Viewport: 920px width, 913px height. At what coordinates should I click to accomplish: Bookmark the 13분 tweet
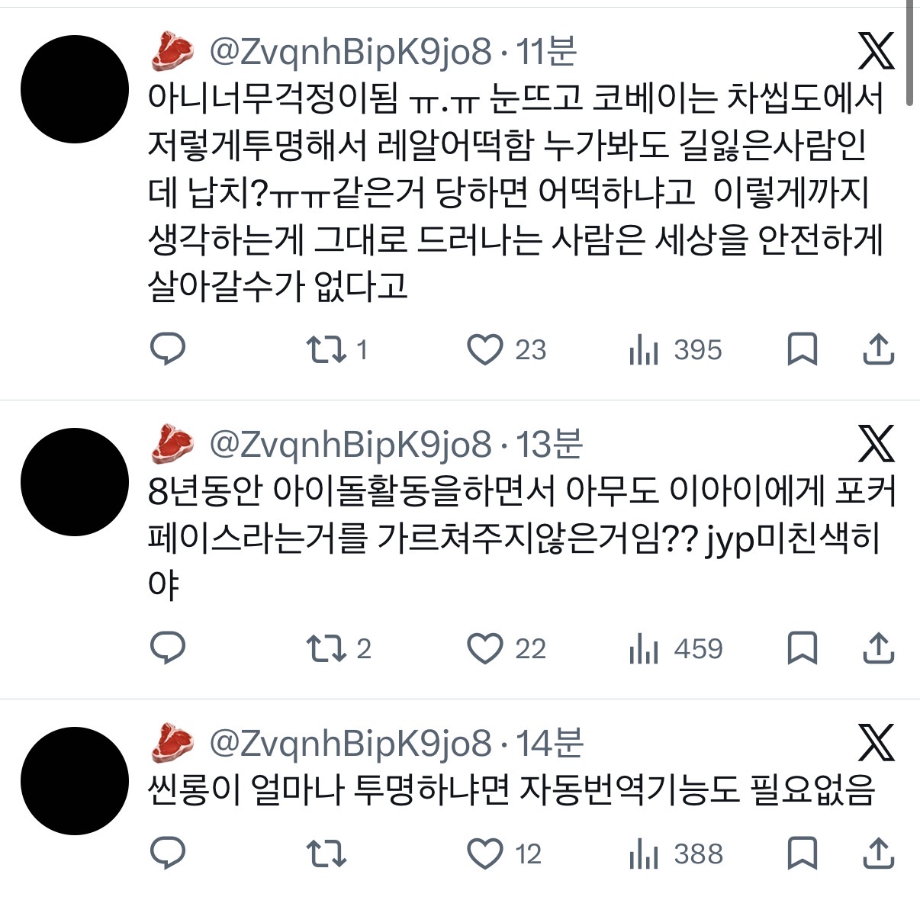pyautogui.click(x=803, y=648)
